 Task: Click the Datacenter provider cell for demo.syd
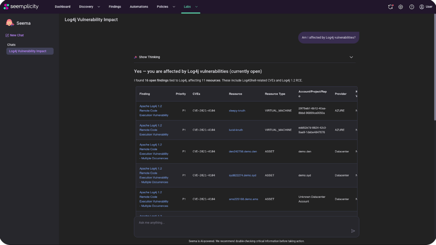(x=342, y=176)
